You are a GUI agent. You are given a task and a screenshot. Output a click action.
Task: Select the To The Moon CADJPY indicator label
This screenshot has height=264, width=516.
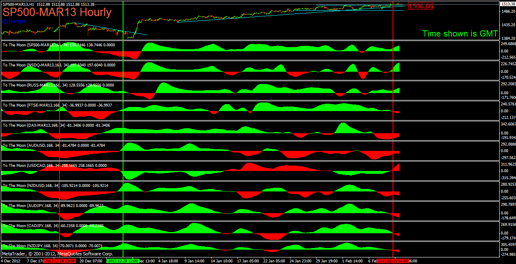coord(53,225)
